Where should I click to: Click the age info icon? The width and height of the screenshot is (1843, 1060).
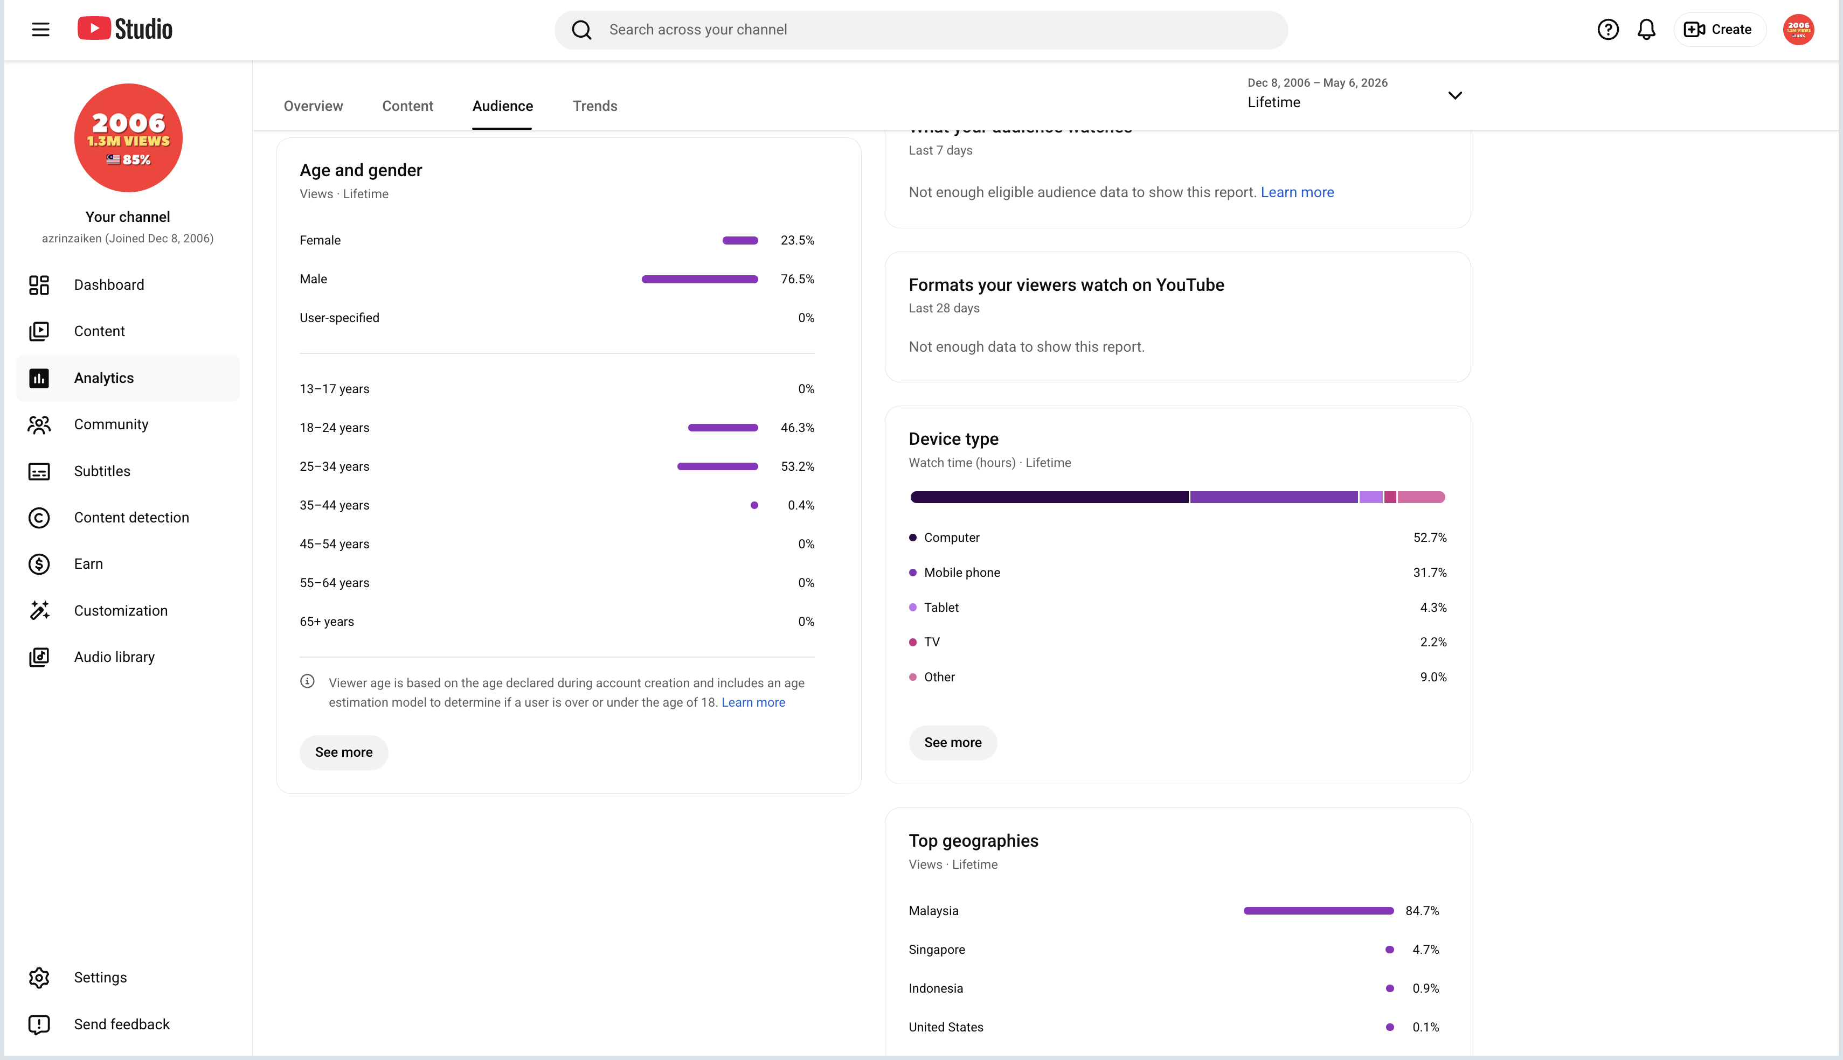point(307,681)
